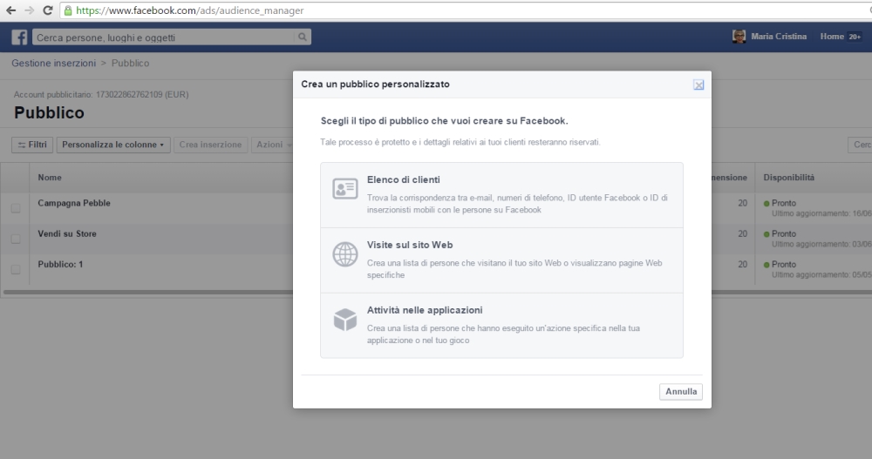
Task: Click the Crea inserzione button
Action: (210, 145)
